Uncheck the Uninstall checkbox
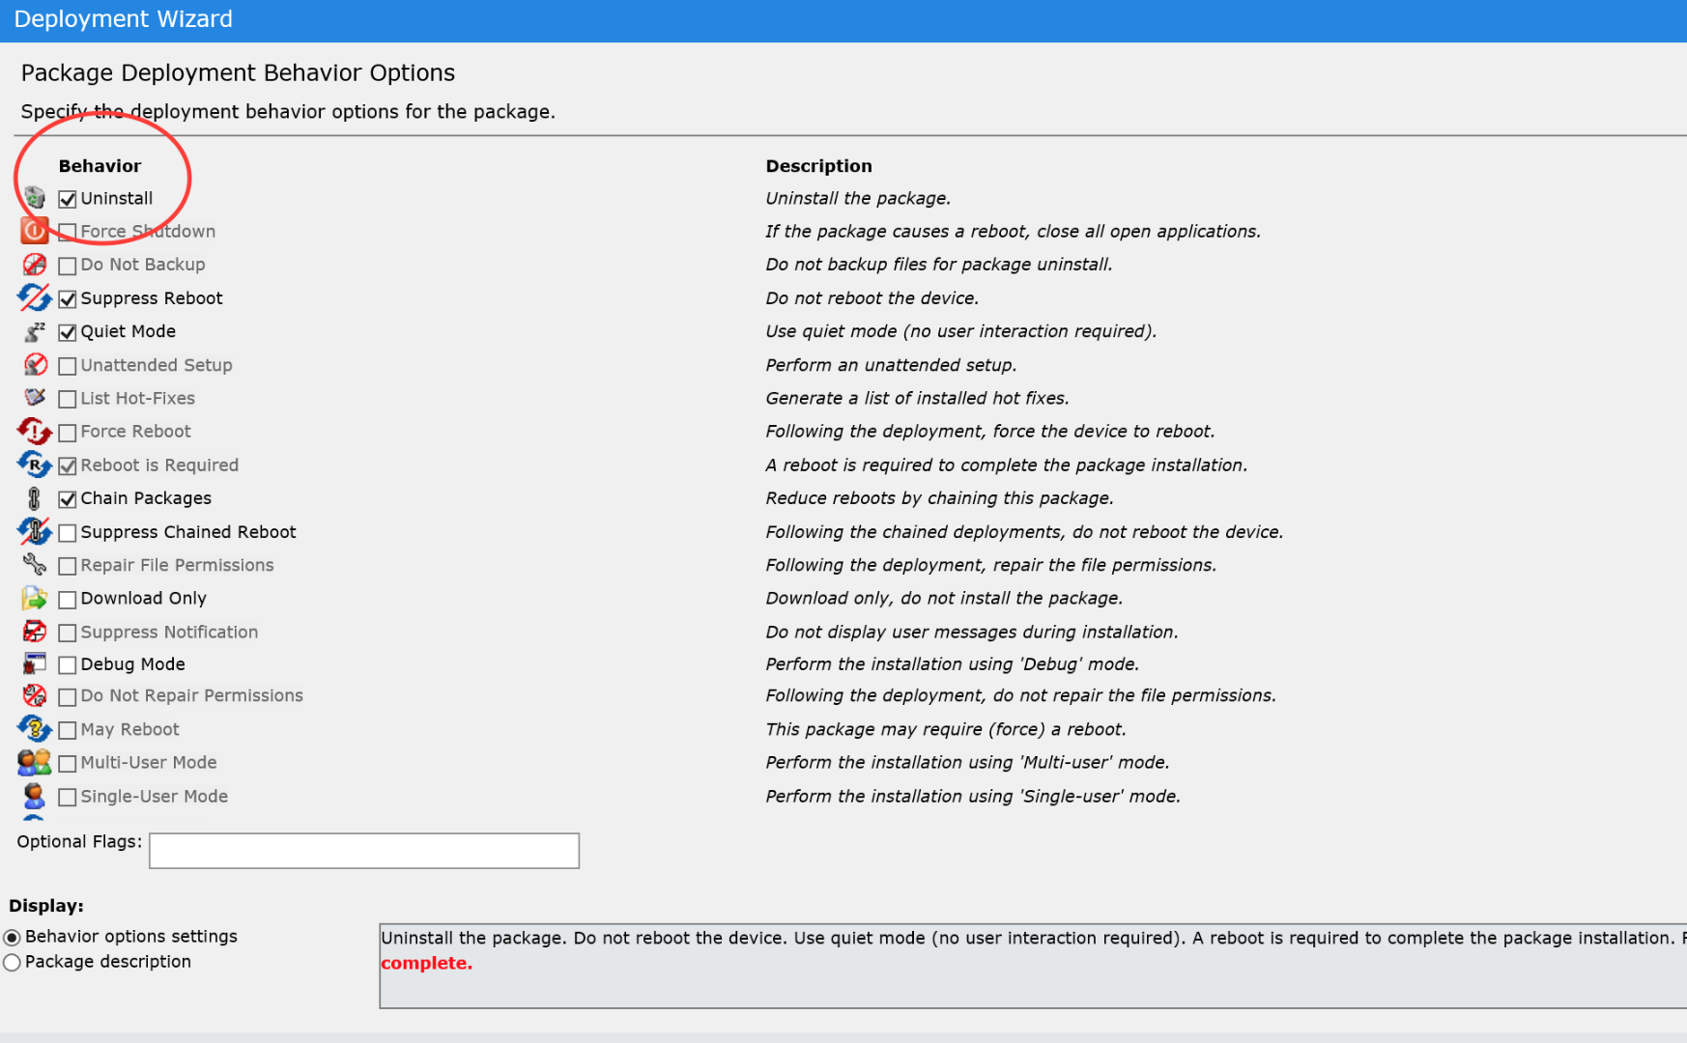Viewport: 1687px width, 1043px height. coord(67,198)
